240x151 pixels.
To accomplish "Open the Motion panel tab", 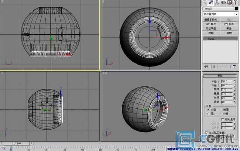I will 223,3.
